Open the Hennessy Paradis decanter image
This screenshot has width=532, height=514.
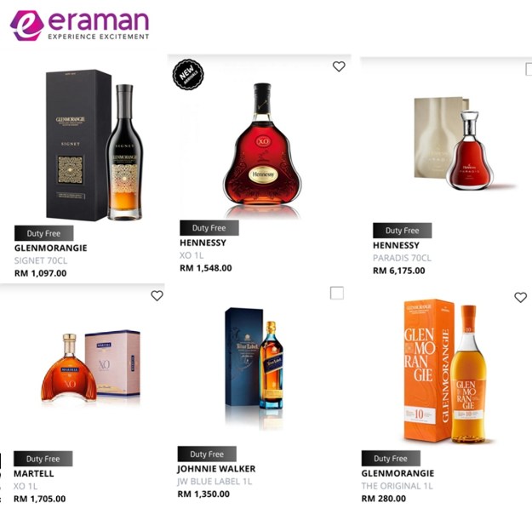point(464,144)
